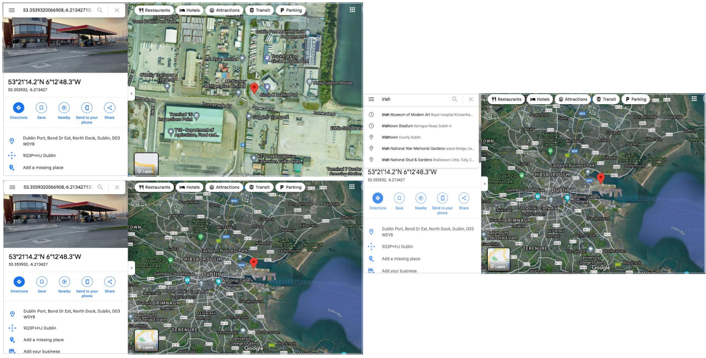Show Parking on the bottom-left city map

pyautogui.click(x=291, y=187)
